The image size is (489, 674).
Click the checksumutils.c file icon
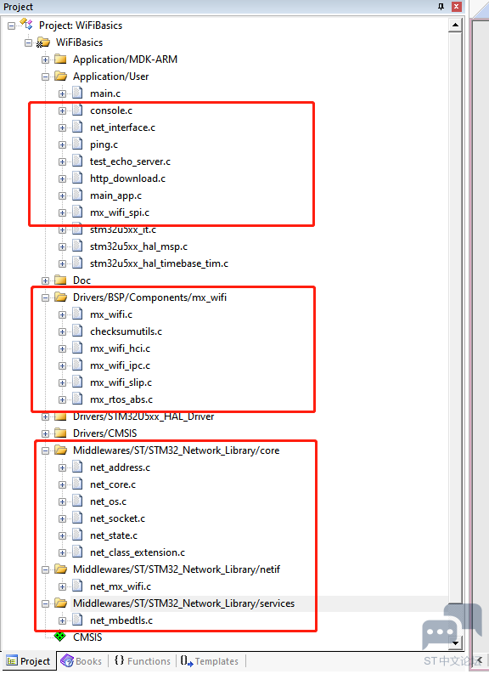point(77,331)
